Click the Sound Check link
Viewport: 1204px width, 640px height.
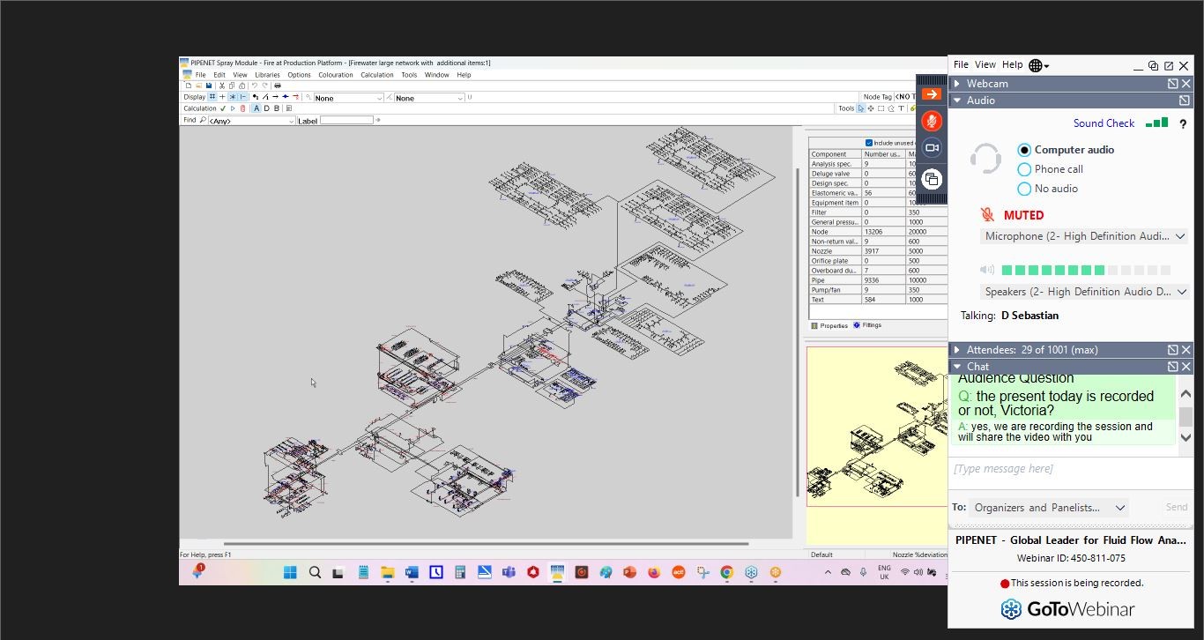[x=1104, y=123]
